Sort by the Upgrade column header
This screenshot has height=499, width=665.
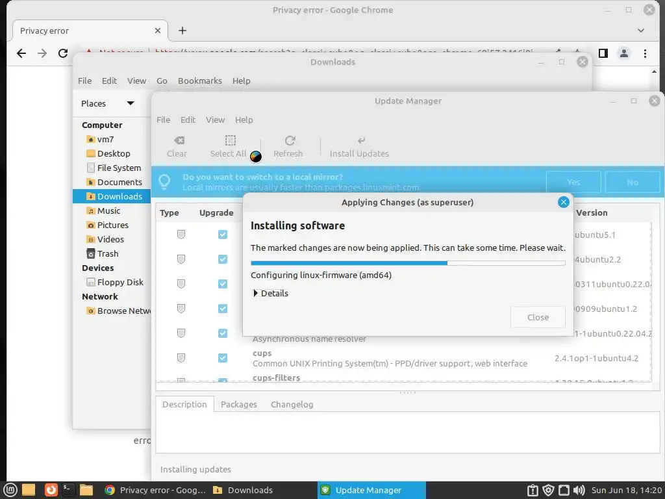216,213
